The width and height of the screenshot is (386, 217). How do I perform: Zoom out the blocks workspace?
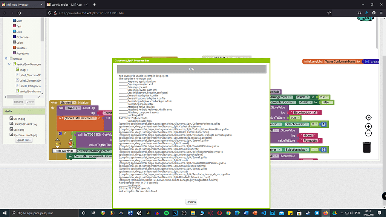(368, 133)
